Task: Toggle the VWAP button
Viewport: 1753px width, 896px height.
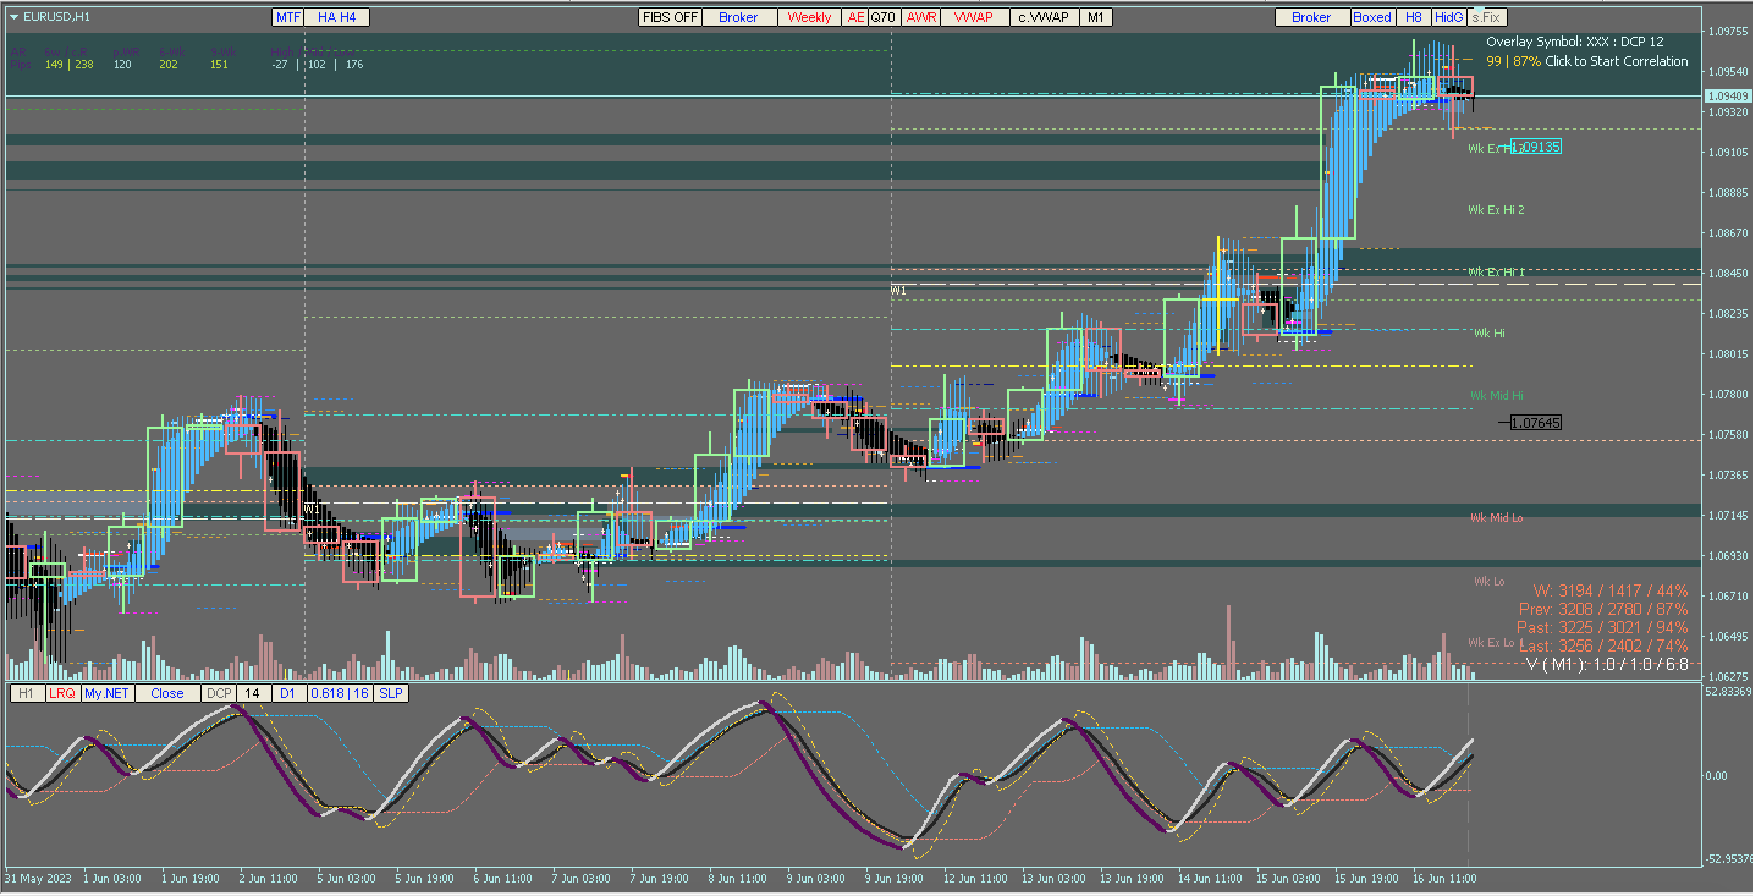Action: (973, 17)
